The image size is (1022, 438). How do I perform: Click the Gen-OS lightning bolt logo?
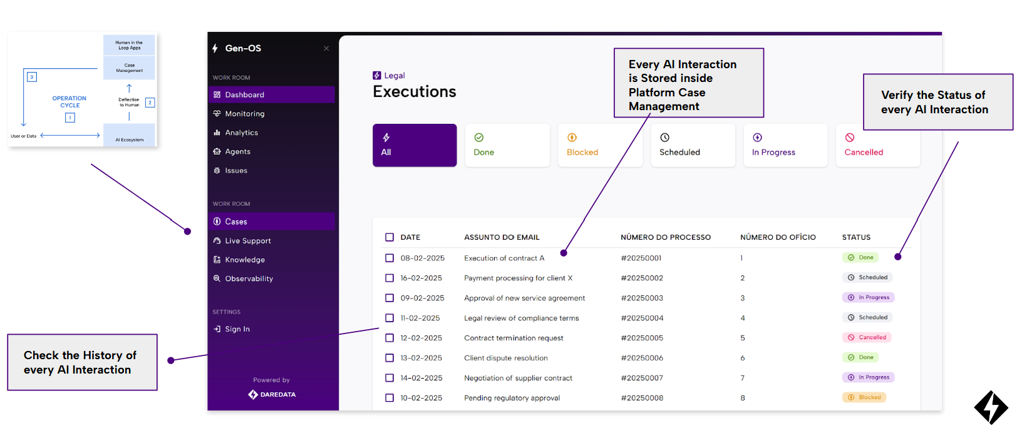(215, 48)
